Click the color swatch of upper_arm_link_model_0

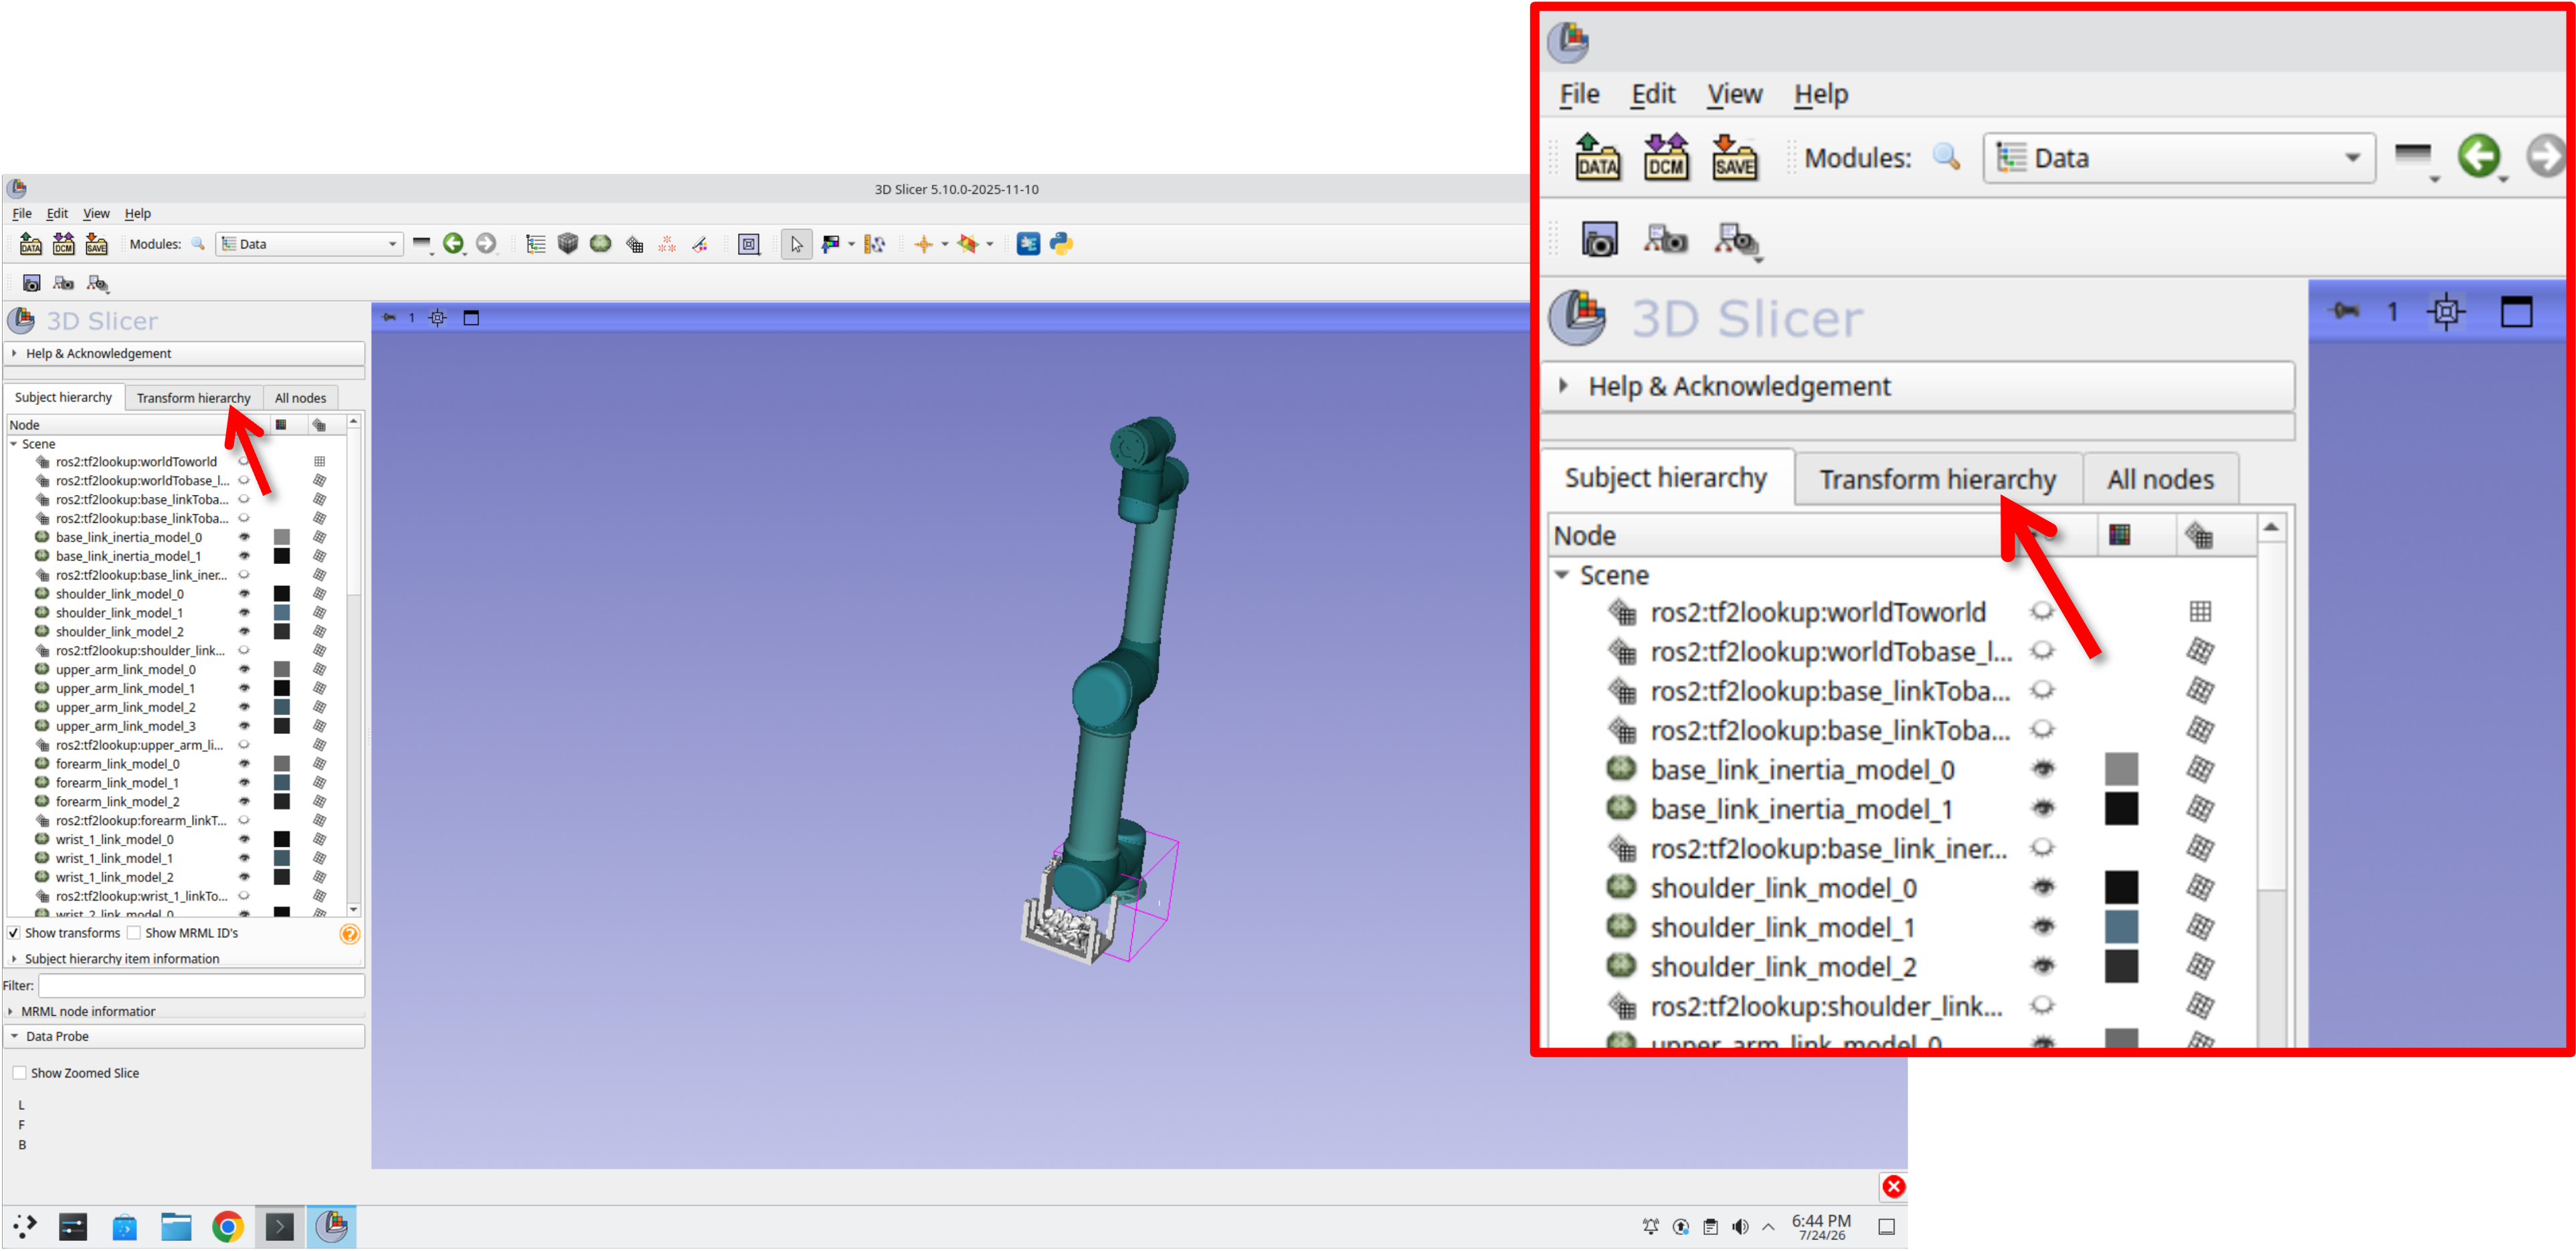click(x=282, y=670)
